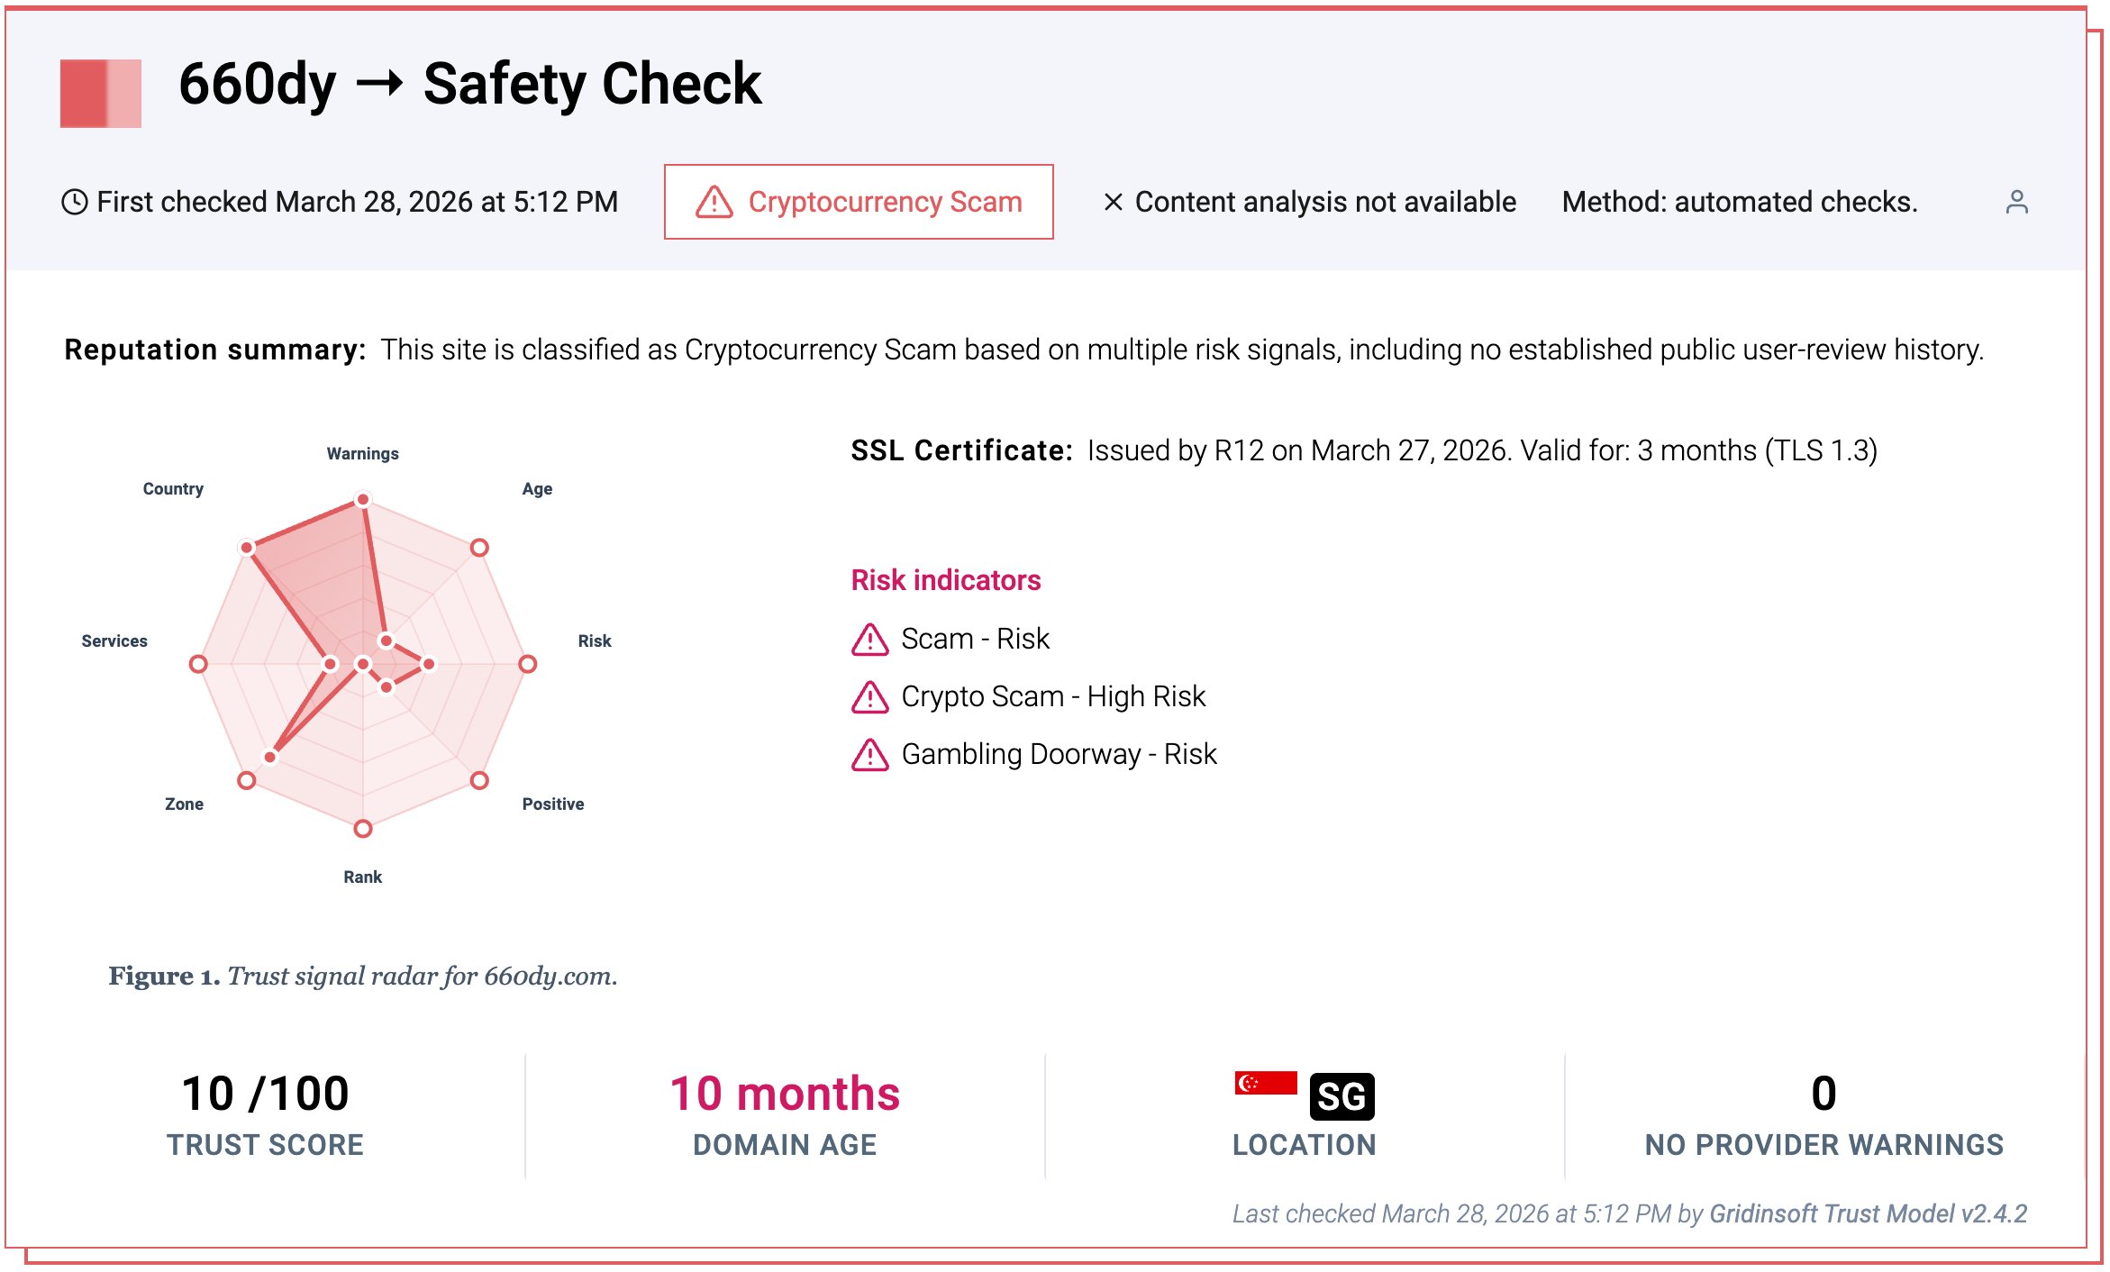This screenshot has width=2110, height=1272.
Task: Click the X icon before Content analysis
Action: 1113,202
